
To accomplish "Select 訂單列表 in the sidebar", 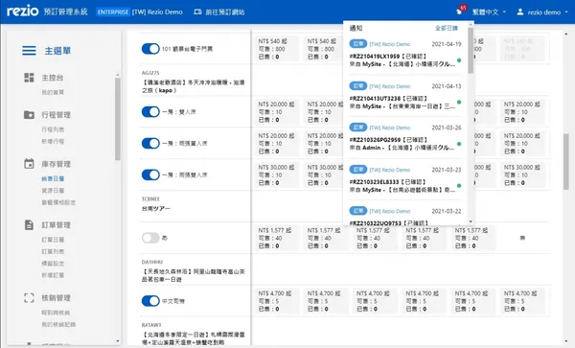I will (53, 251).
